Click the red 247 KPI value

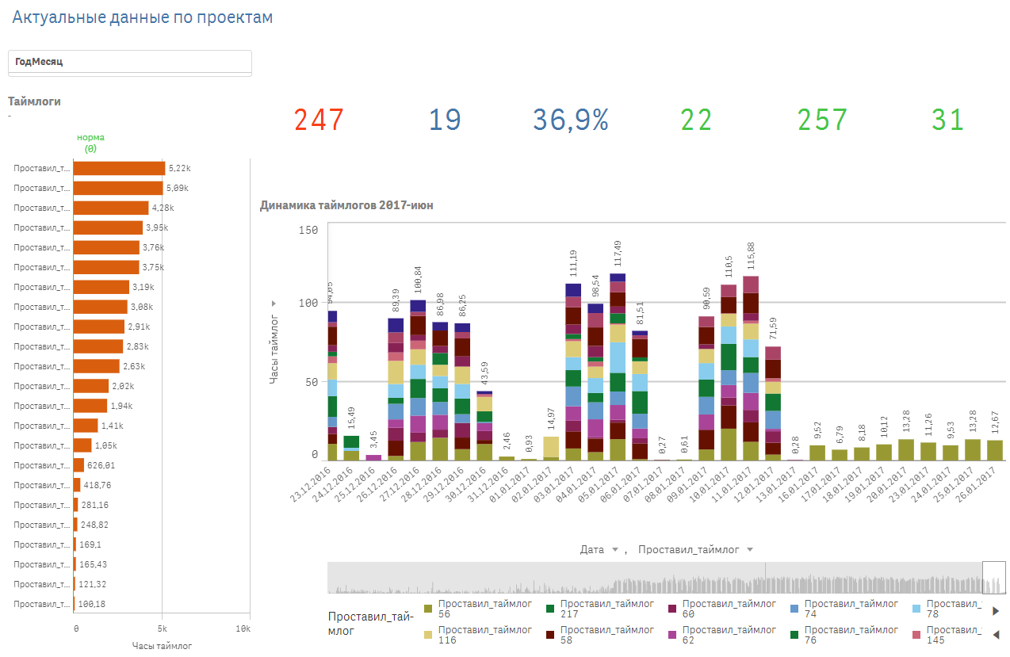point(319,120)
